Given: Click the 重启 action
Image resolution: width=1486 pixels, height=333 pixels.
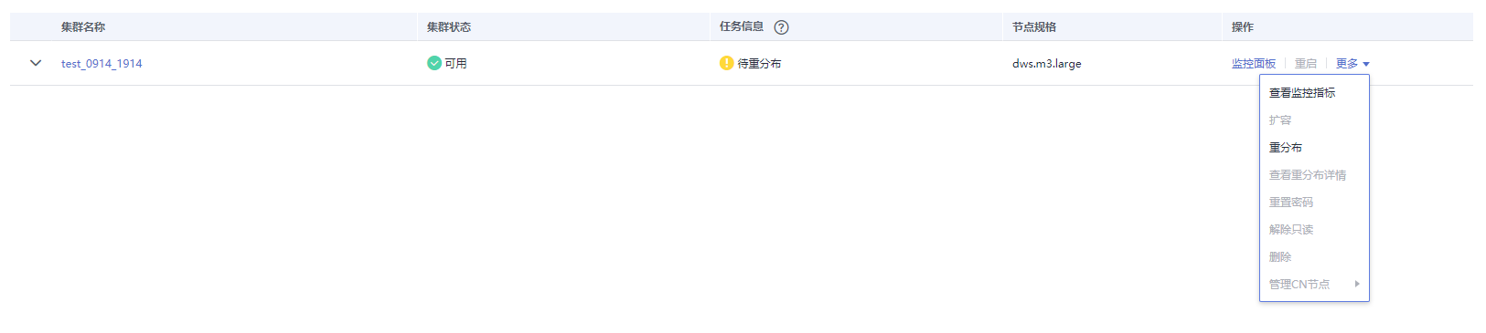Looking at the screenshot, I should click(1306, 64).
